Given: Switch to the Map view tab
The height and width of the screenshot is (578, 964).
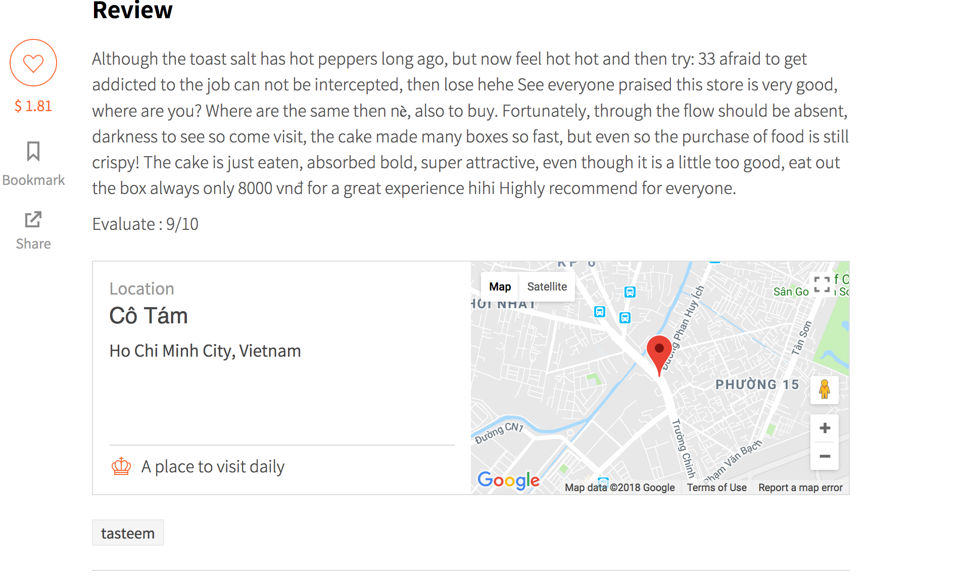Looking at the screenshot, I should pyautogui.click(x=500, y=286).
